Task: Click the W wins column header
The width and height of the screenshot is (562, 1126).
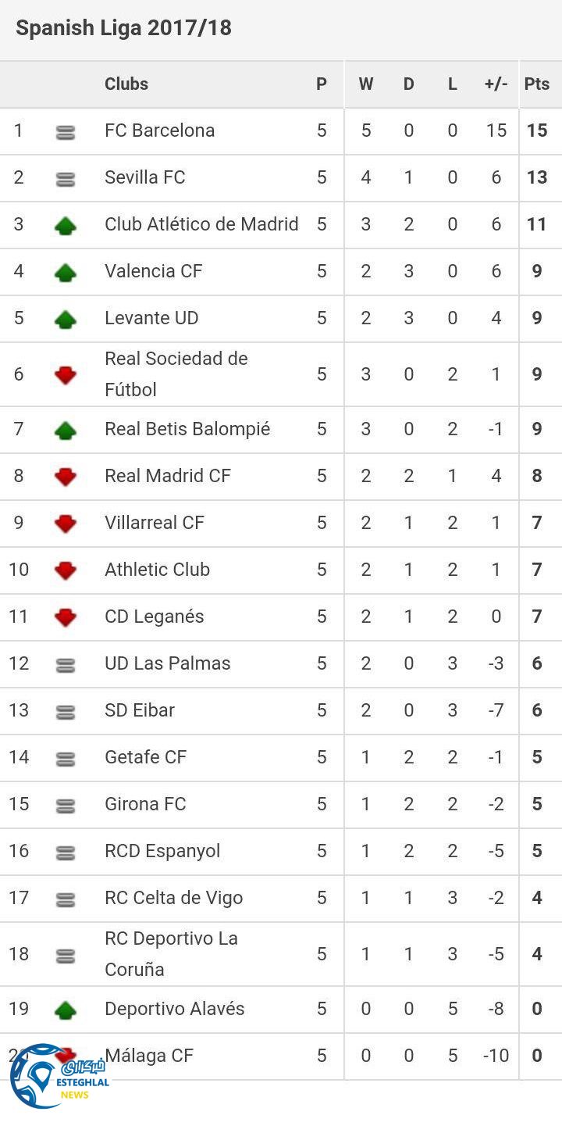Action: [x=365, y=84]
